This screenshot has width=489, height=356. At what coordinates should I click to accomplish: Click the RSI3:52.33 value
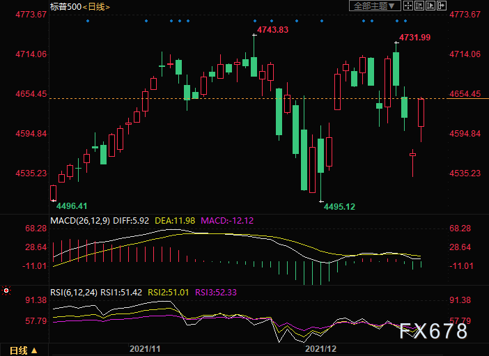pos(216,293)
